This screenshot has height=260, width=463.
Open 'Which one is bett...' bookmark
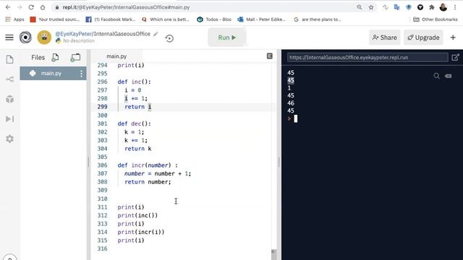tap(166, 19)
